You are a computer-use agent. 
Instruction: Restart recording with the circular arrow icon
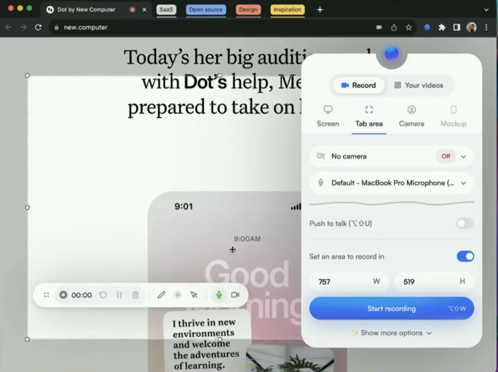tap(103, 295)
